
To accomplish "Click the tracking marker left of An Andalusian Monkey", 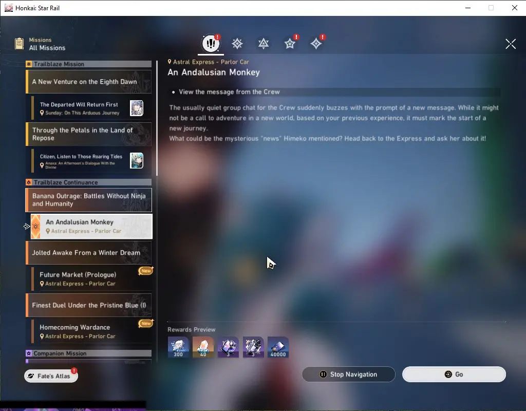I will [27, 226].
